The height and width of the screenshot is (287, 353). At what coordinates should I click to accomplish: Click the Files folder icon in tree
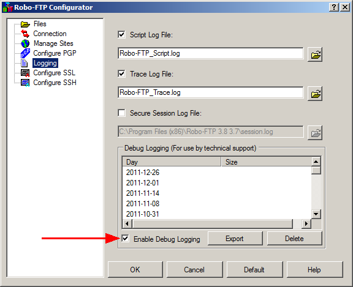(25, 24)
